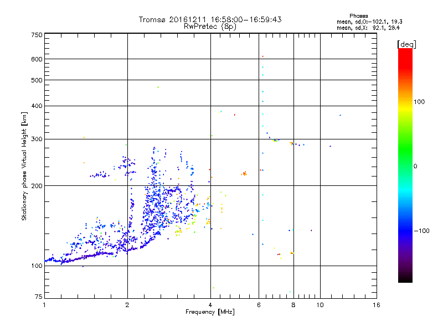This screenshot has height=332, width=443.
Task: Click the x-axis tick label '10'
Action: (x=320, y=305)
